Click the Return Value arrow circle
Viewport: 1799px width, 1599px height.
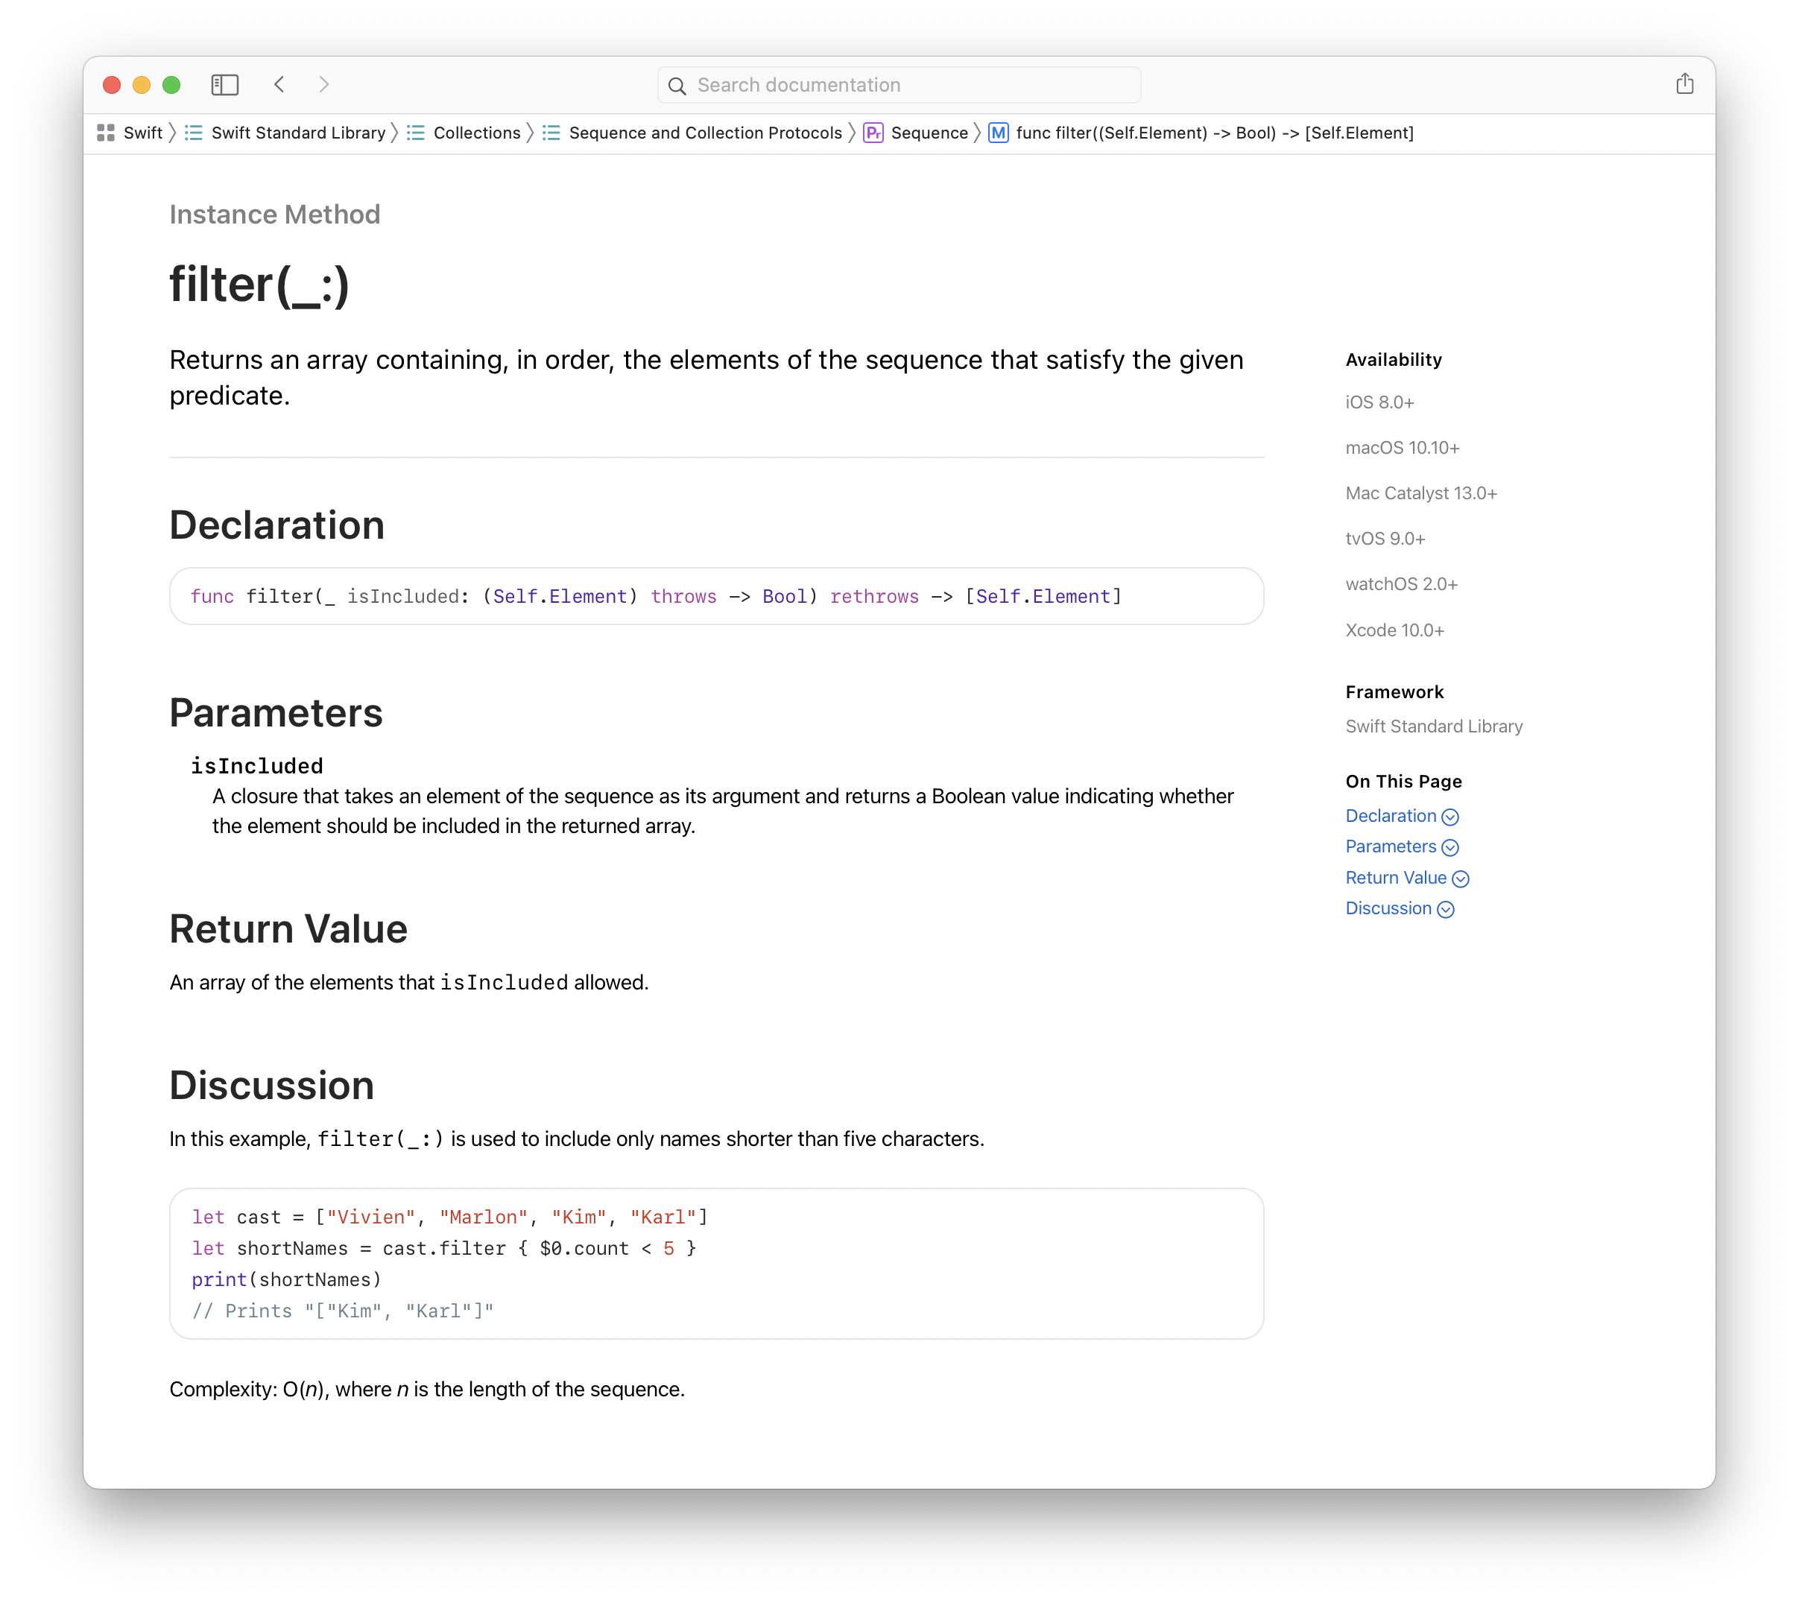pos(1460,878)
